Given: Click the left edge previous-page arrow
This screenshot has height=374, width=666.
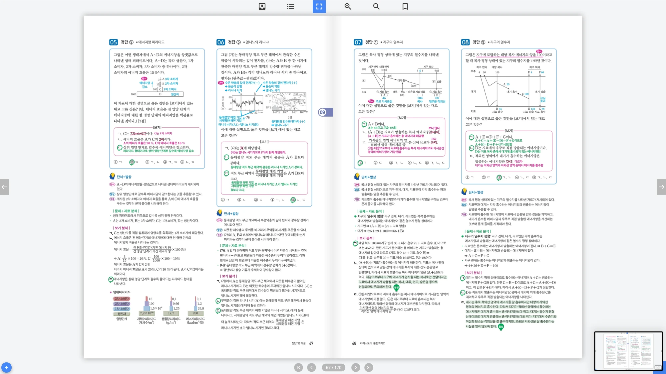Looking at the screenshot, I should point(4,187).
